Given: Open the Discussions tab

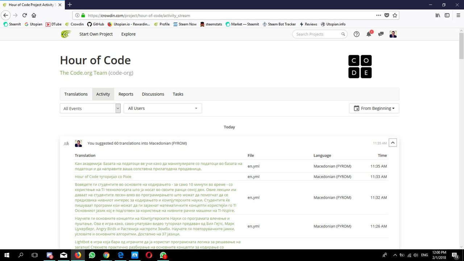Looking at the screenshot, I should (153, 94).
